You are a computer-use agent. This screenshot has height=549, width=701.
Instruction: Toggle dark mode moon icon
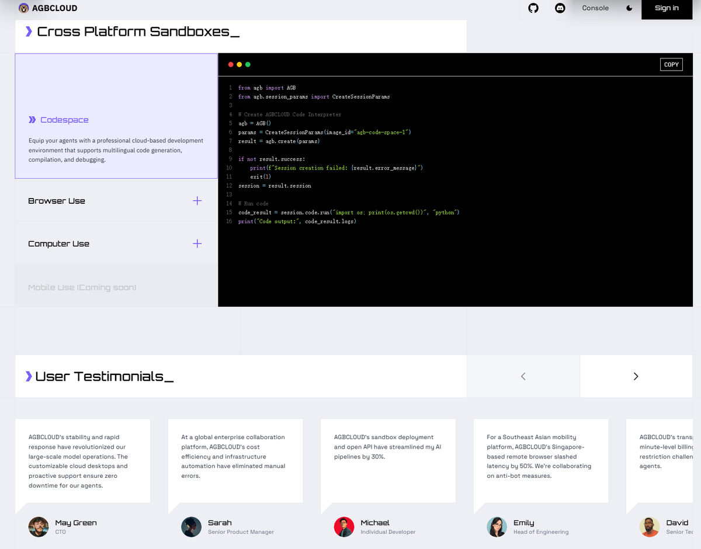tap(629, 8)
